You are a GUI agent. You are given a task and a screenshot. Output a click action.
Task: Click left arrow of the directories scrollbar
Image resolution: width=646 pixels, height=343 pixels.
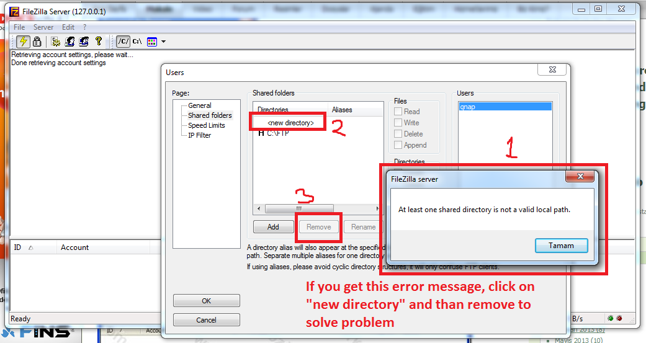[x=259, y=209]
